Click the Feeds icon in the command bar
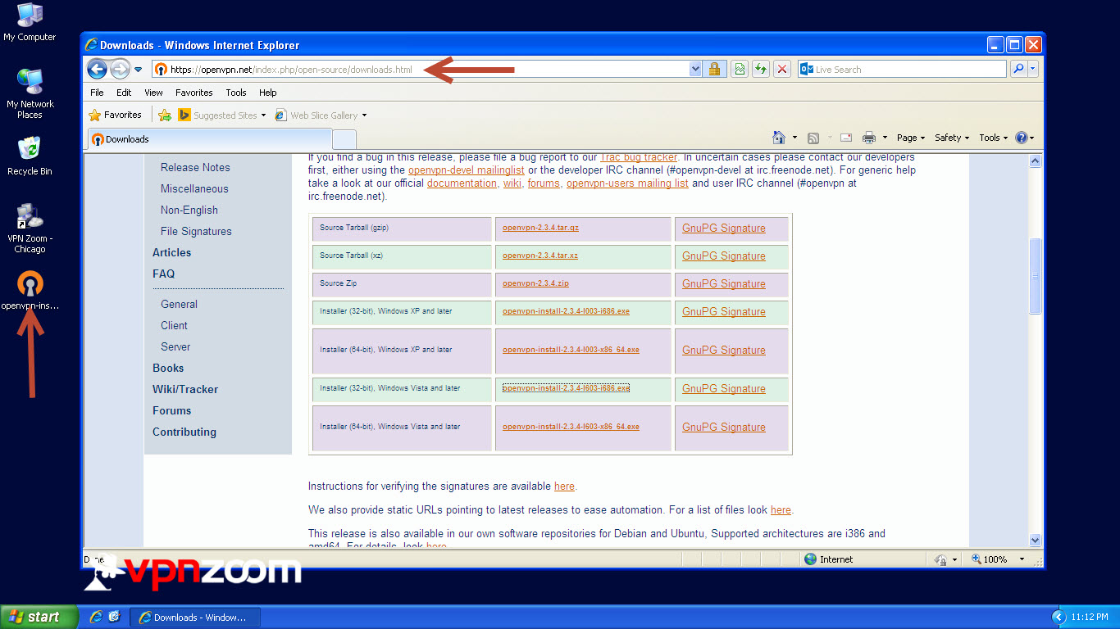 click(813, 138)
